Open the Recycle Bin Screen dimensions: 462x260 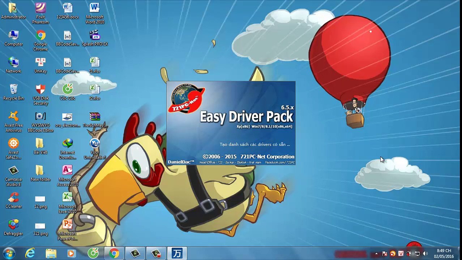(x=13, y=92)
